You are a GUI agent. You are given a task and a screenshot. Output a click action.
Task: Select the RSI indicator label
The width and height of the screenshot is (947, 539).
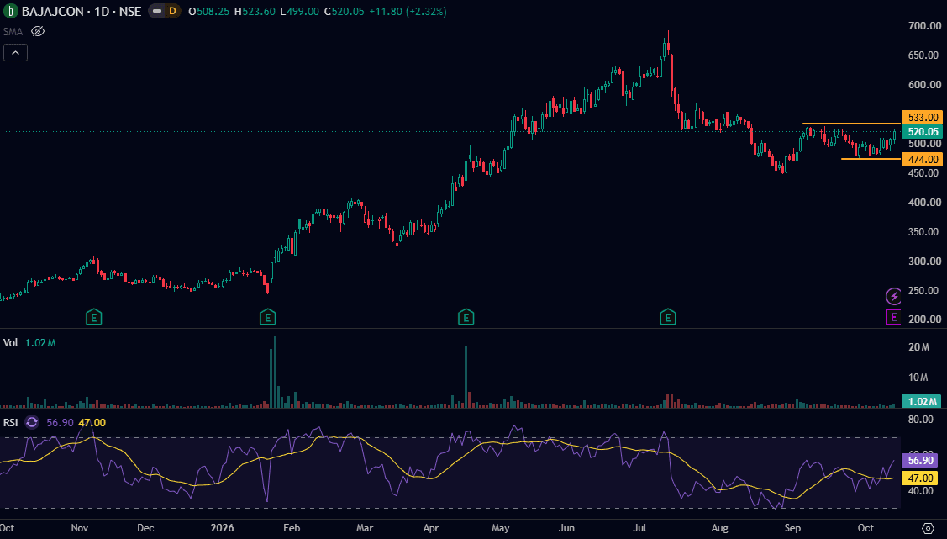pos(10,422)
